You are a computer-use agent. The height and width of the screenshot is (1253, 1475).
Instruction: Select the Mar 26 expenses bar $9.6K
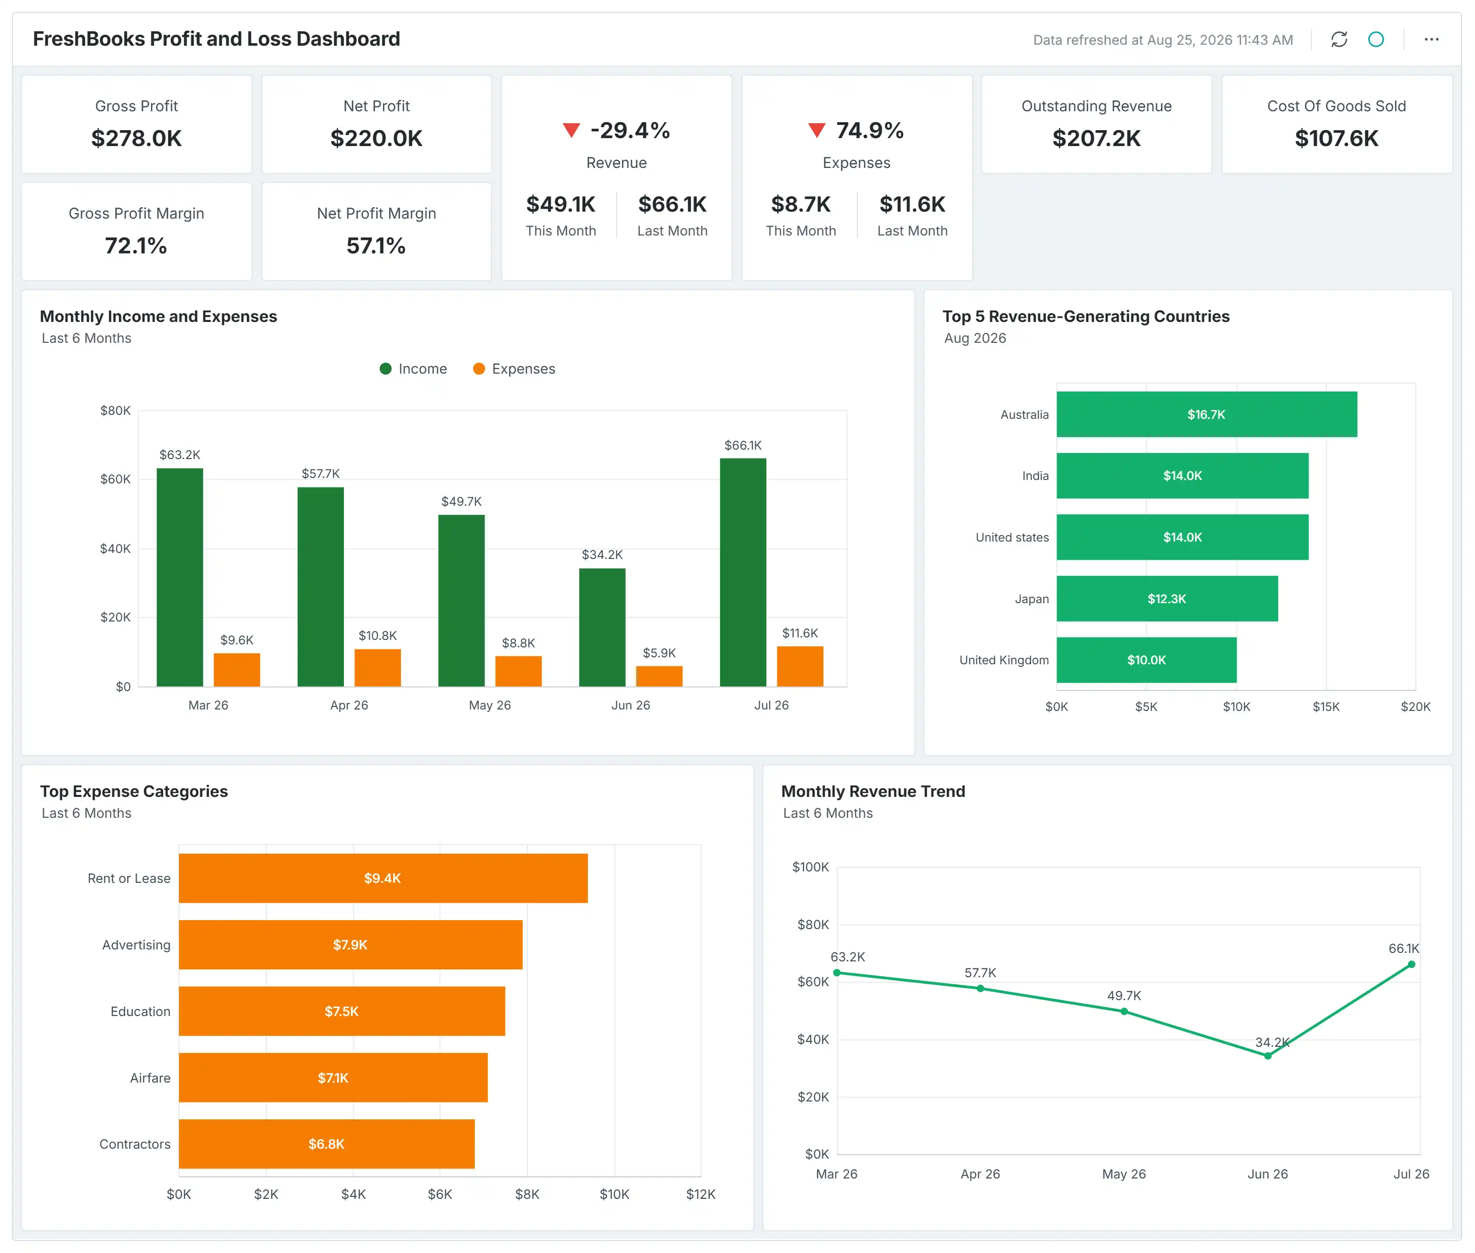(x=237, y=670)
